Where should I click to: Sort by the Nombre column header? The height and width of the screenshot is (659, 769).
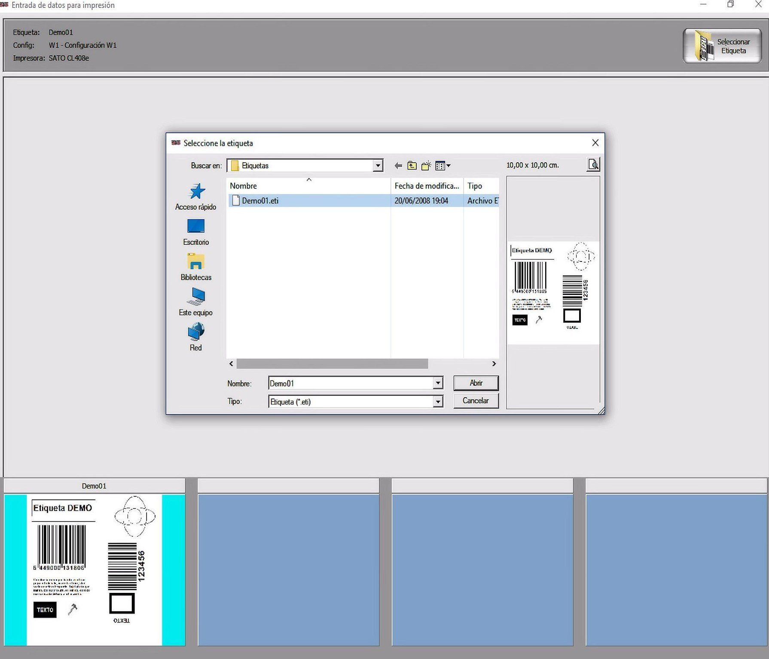click(243, 186)
